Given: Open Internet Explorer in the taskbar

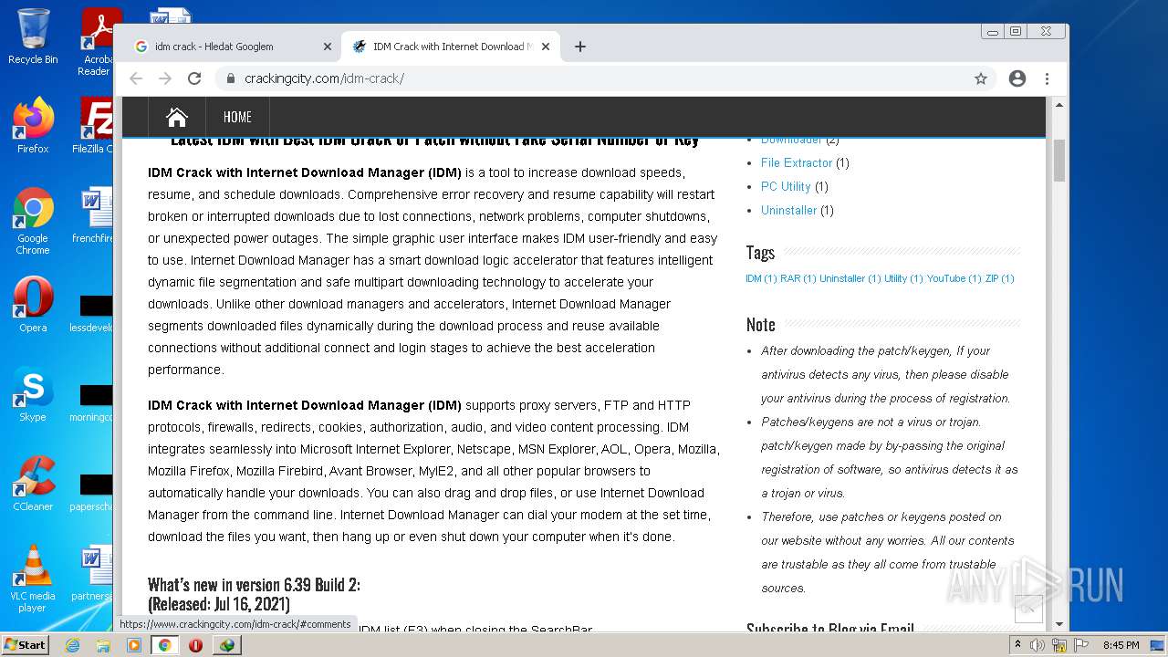Looking at the screenshot, I should click(72, 645).
